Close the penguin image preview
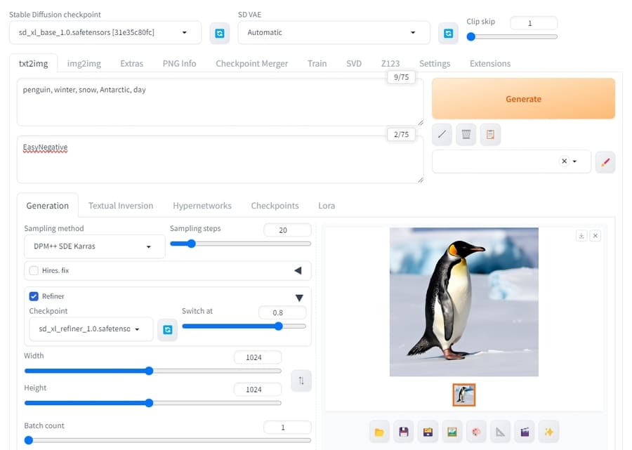The image size is (632, 450). 595,236
